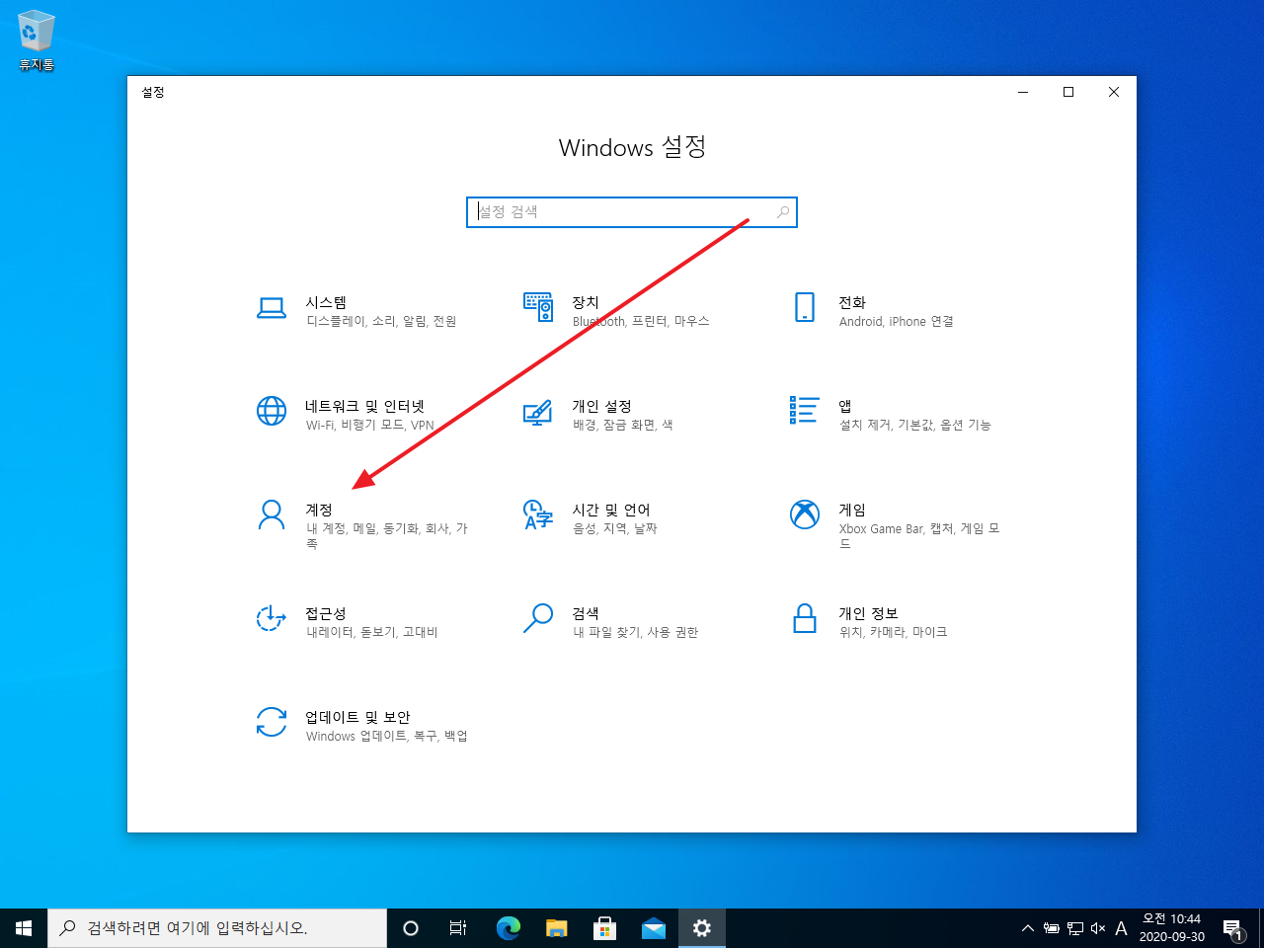Viewport: 1264px width, 948px height.
Task: Open the 전화 phone icon
Action: pyautogui.click(x=805, y=307)
